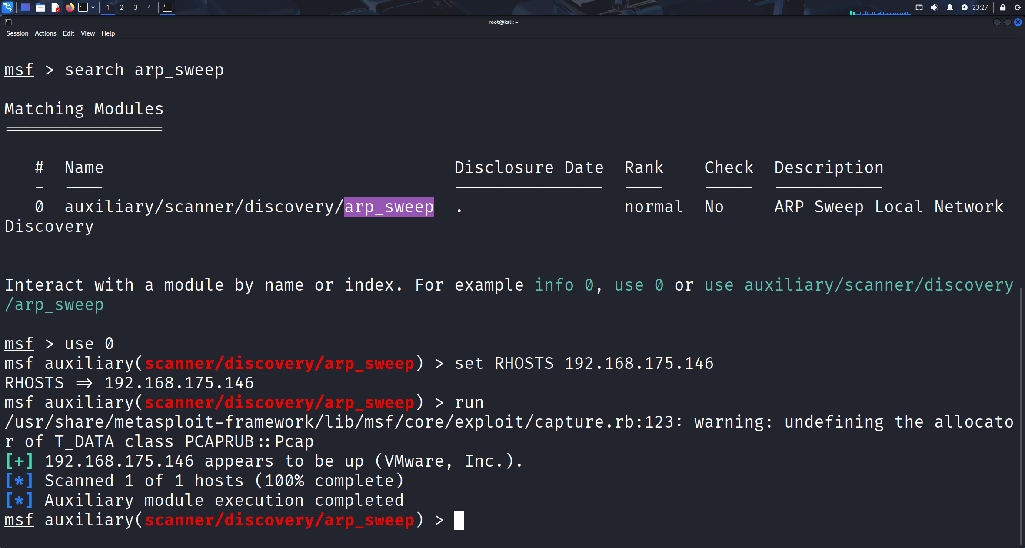
Task: Expand the terminal launcher dropdown arrow
Action: 93,7
